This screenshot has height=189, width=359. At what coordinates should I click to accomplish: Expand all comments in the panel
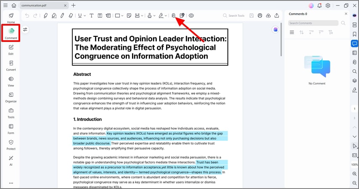point(311,32)
